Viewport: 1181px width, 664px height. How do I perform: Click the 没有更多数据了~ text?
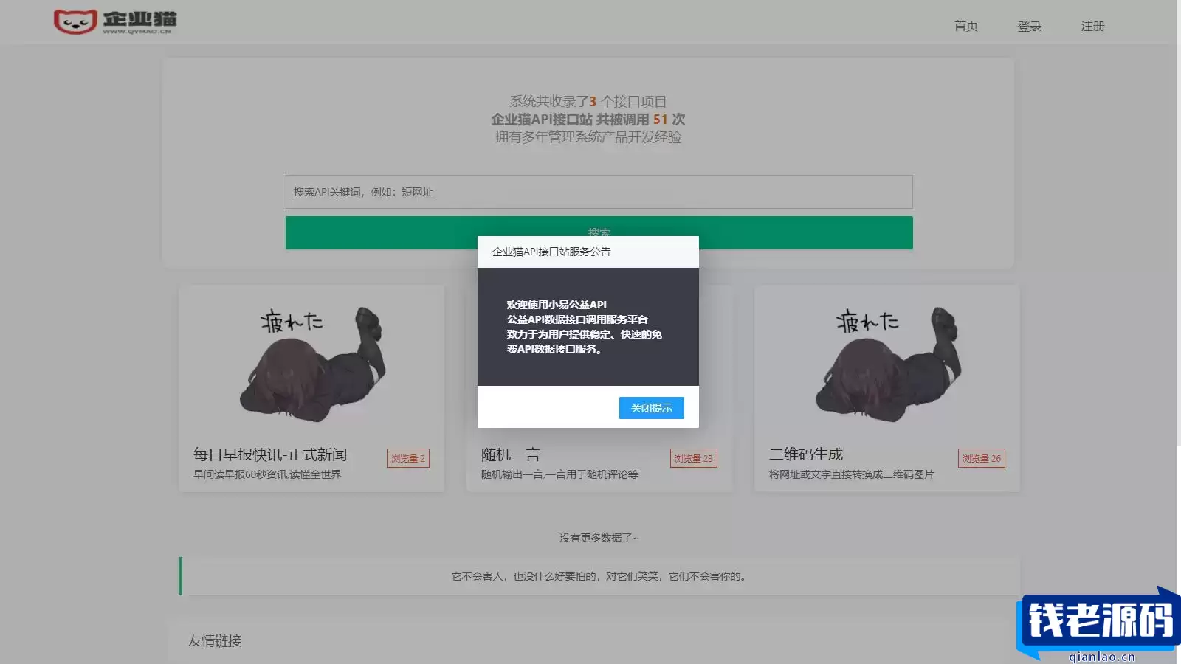[x=599, y=538]
